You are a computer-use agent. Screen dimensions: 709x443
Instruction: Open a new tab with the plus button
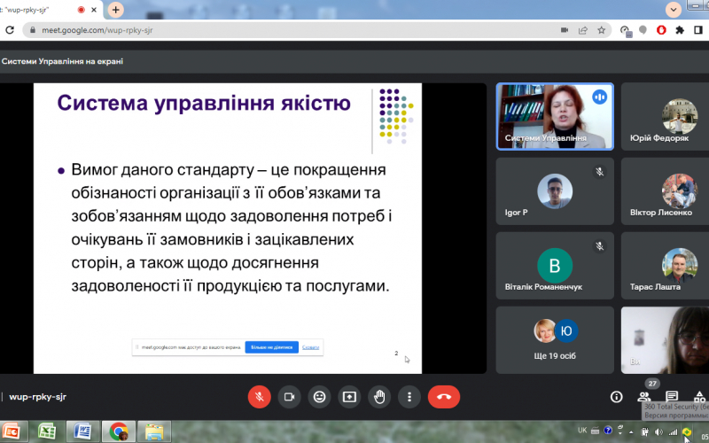(116, 10)
